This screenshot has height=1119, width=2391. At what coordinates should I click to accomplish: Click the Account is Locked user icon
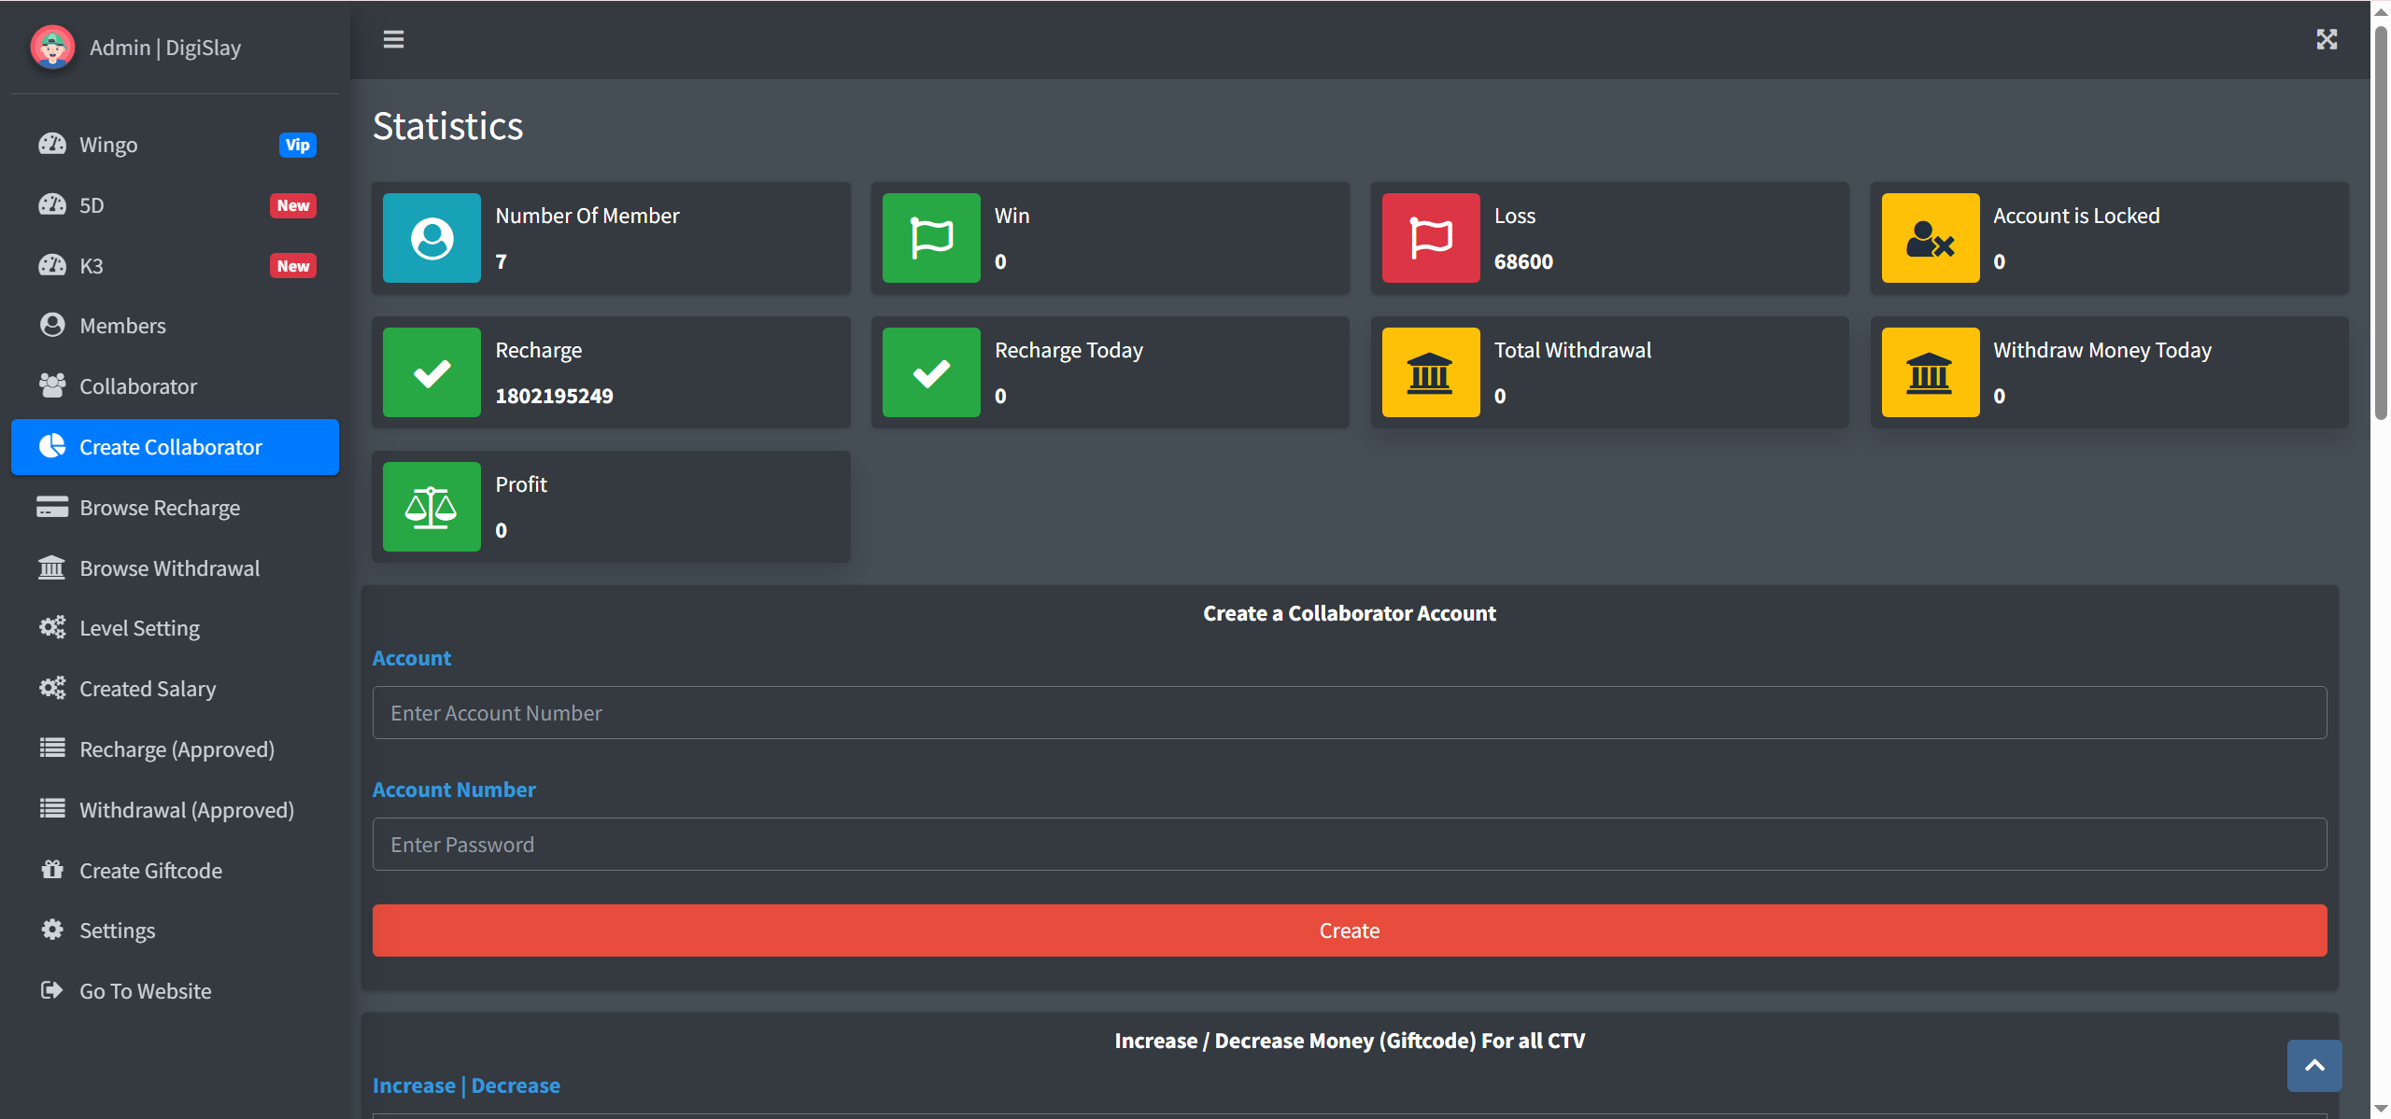1930,238
